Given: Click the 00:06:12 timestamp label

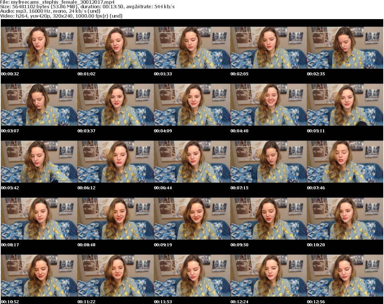Looking at the screenshot, I should click(87, 188).
